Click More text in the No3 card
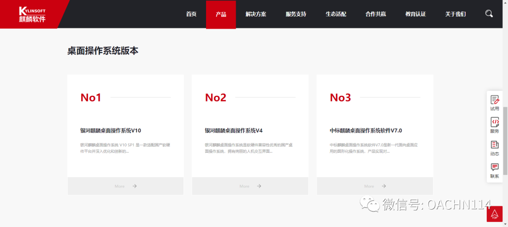 [x=369, y=186]
